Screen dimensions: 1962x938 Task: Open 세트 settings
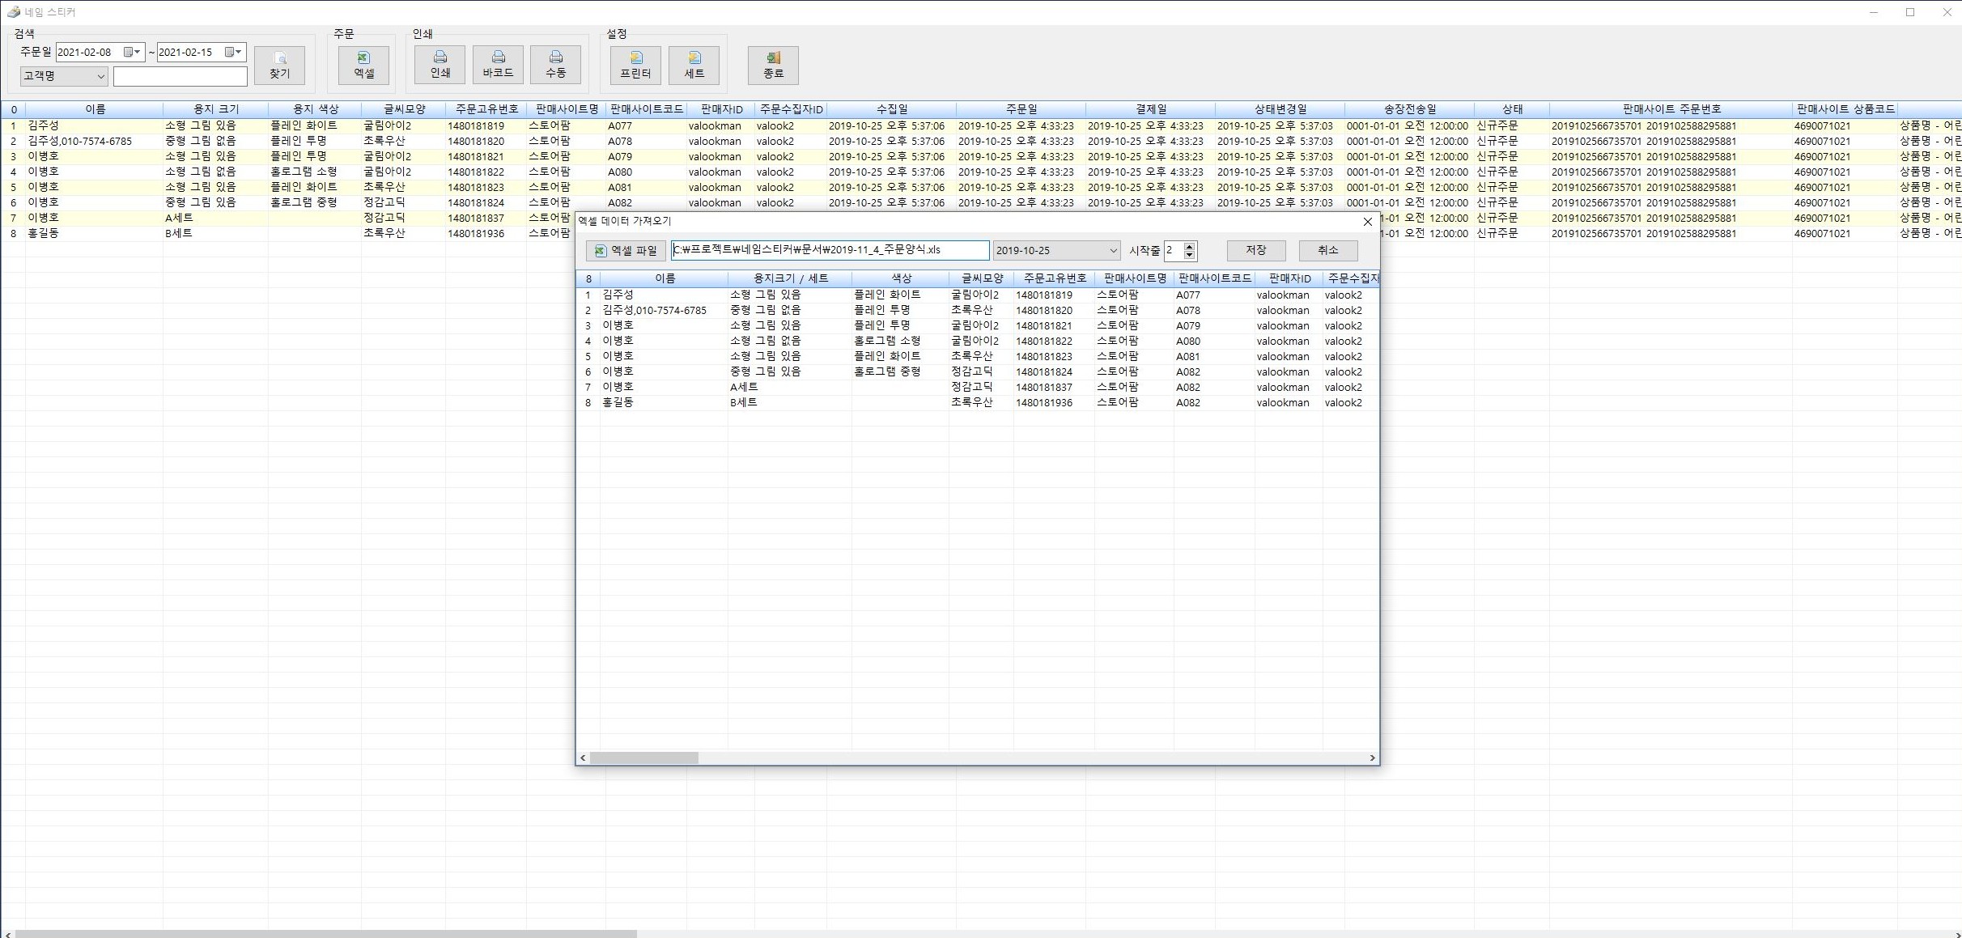click(694, 65)
